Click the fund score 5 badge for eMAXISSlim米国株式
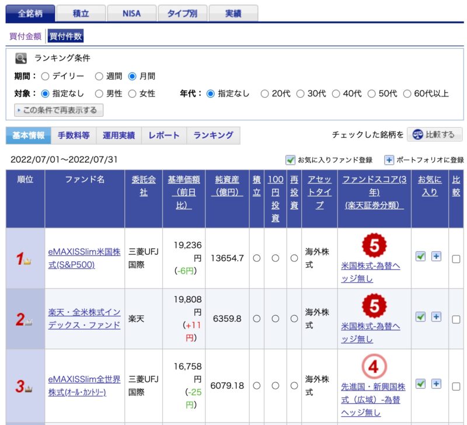The width and height of the screenshot is (467, 425). click(x=374, y=246)
